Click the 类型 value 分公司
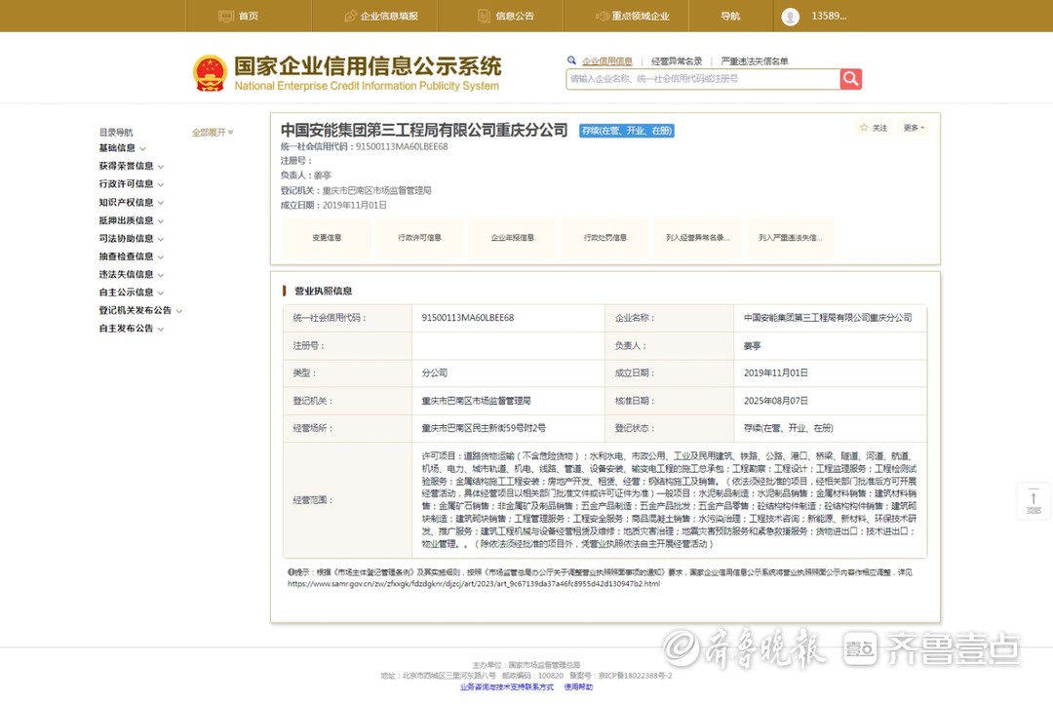 pos(435,372)
